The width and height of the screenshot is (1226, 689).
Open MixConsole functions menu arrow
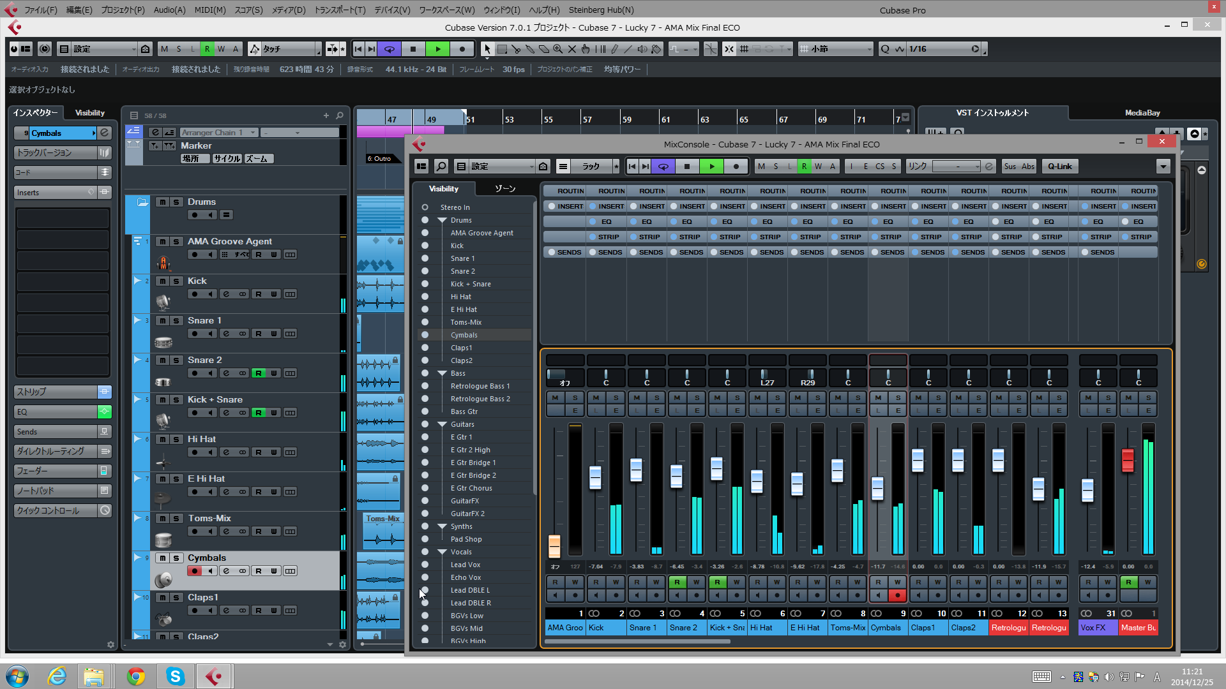[1163, 167]
